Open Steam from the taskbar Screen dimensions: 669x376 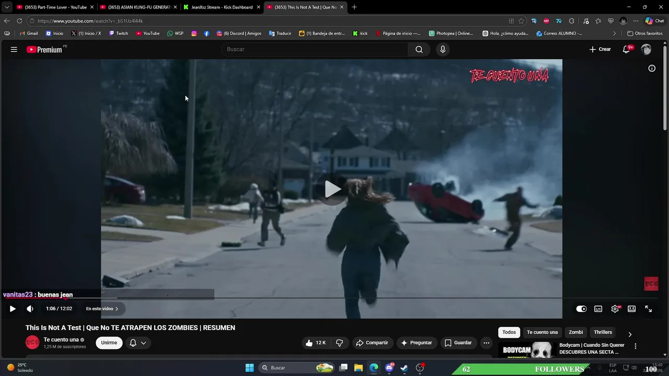404,368
